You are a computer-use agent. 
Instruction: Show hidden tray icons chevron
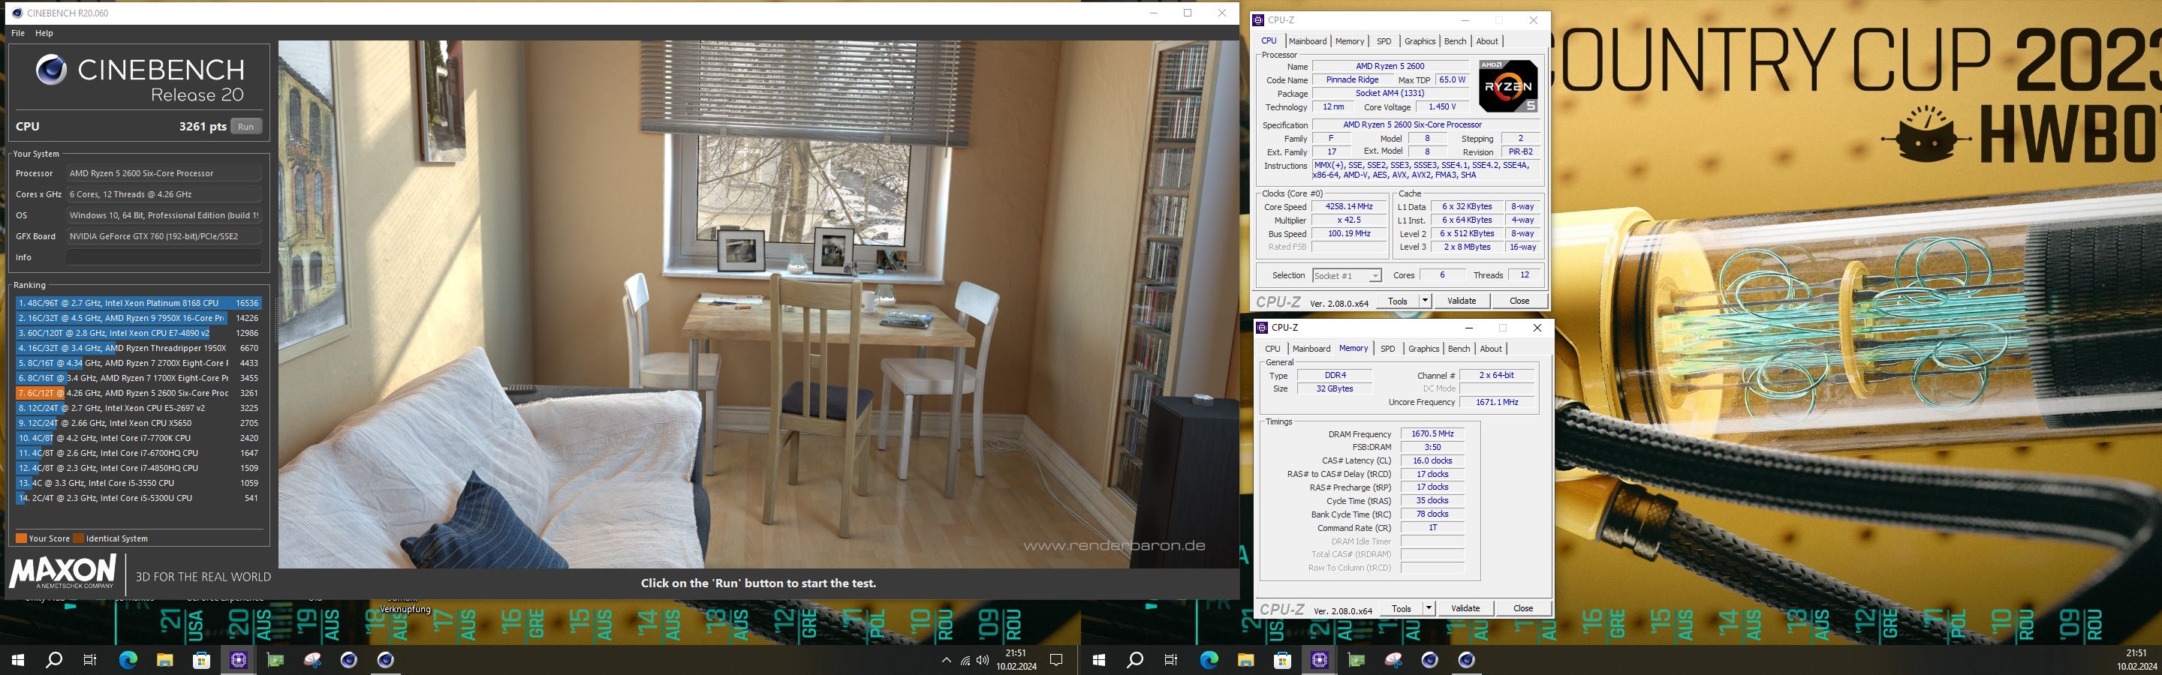click(946, 661)
